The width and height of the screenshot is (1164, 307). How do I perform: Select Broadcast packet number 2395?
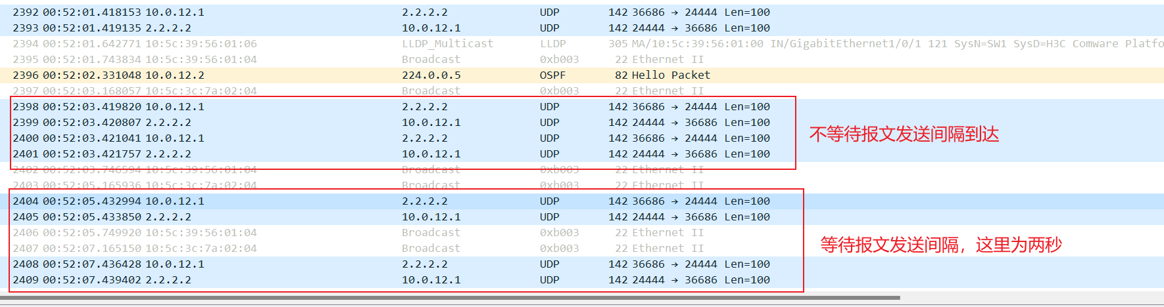[x=395, y=60]
